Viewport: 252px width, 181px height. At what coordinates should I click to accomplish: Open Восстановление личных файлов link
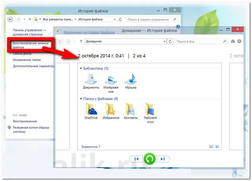[x=31, y=45]
